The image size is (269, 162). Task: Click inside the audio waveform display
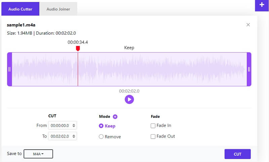click(x=161, y=69)
